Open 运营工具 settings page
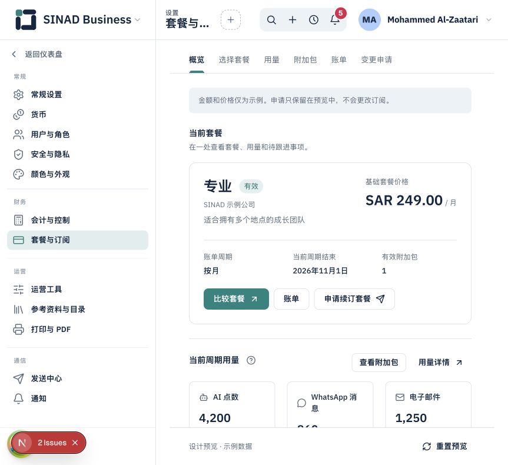This screenshot has height=465, width=508. [x=78, y=290]
